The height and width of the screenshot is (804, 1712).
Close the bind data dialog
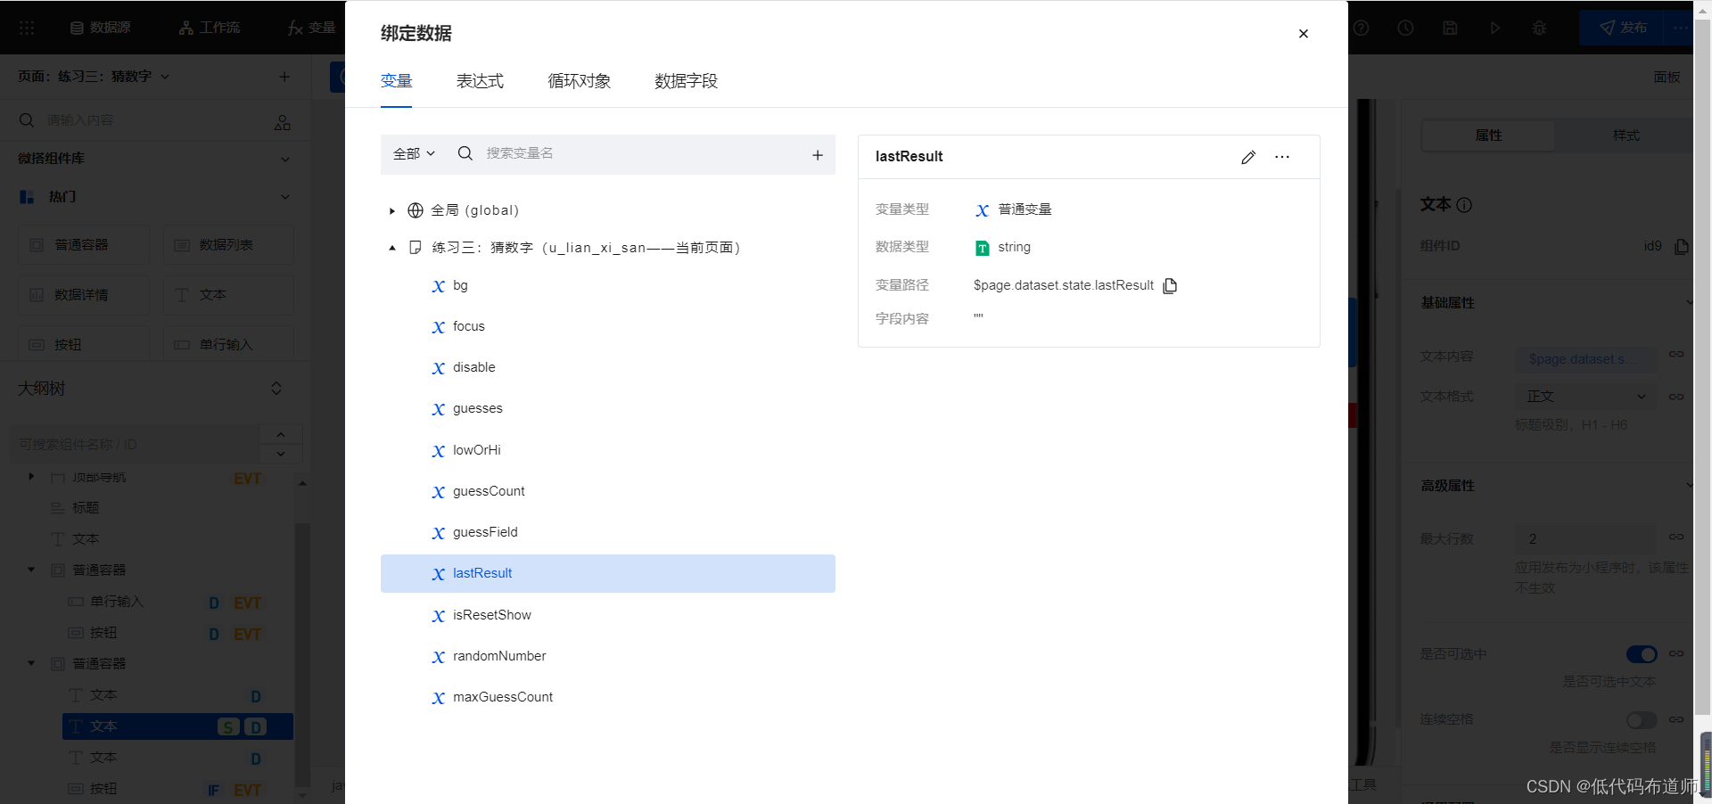pos(1303,34)
